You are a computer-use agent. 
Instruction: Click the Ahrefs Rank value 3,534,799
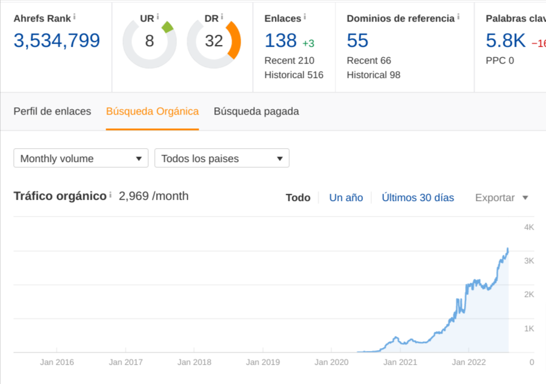57,41
